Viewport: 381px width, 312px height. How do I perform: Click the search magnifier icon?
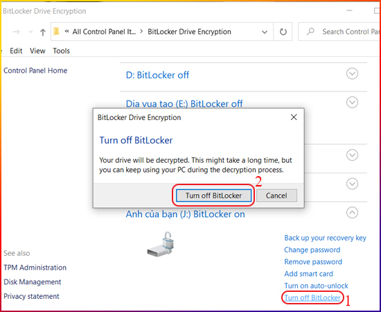310,32
